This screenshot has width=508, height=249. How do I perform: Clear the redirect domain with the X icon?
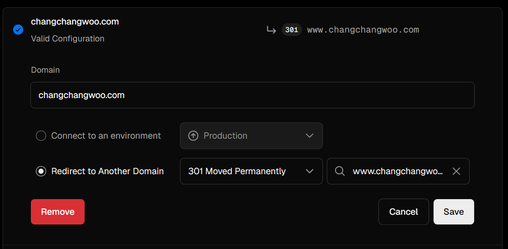pos(456,171)
